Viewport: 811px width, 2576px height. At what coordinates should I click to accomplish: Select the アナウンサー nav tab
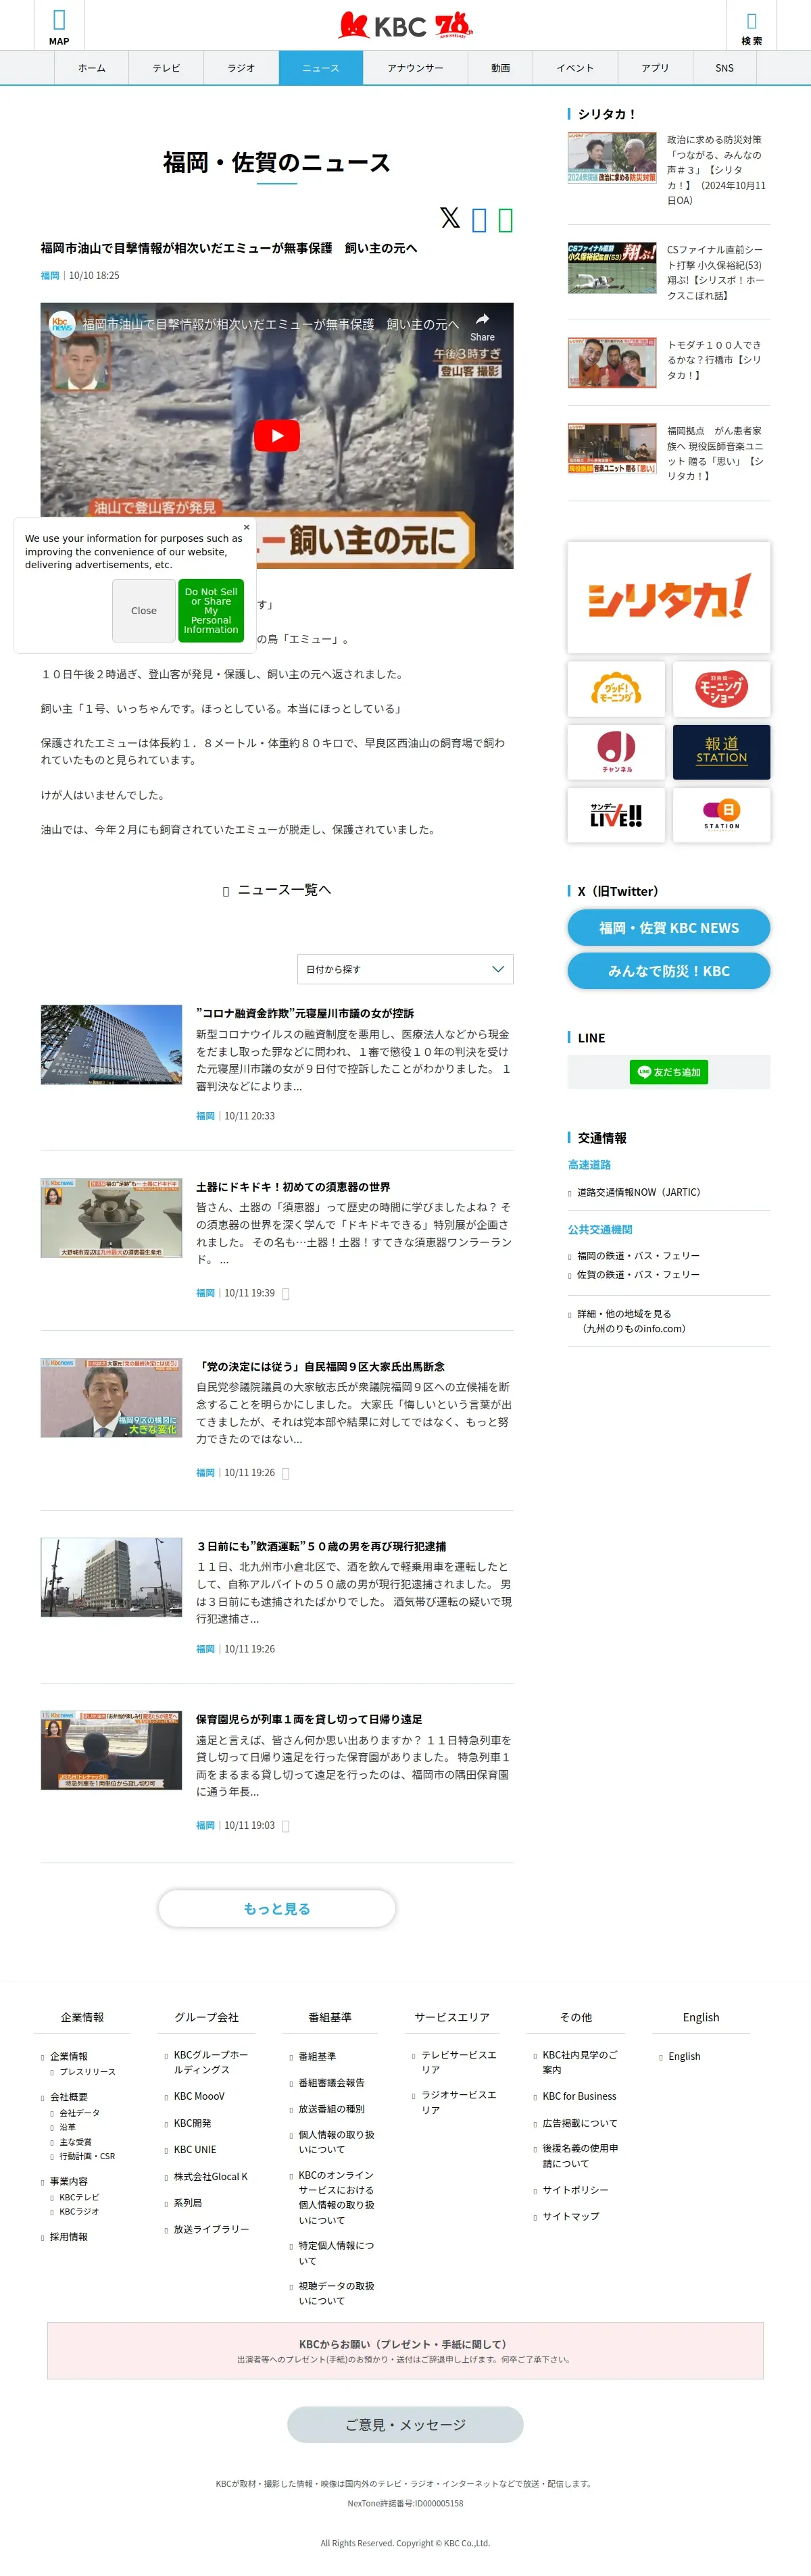(415, 68)
